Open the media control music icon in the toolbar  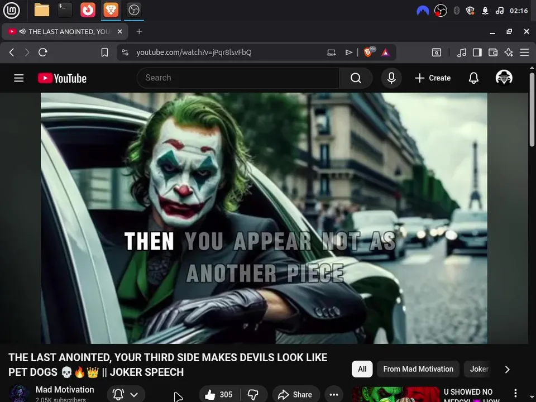(462, 52)
